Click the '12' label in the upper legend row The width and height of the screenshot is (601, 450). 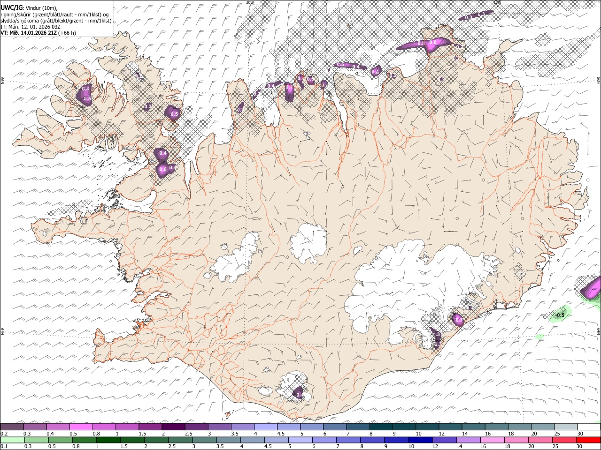tap(441, 434)
